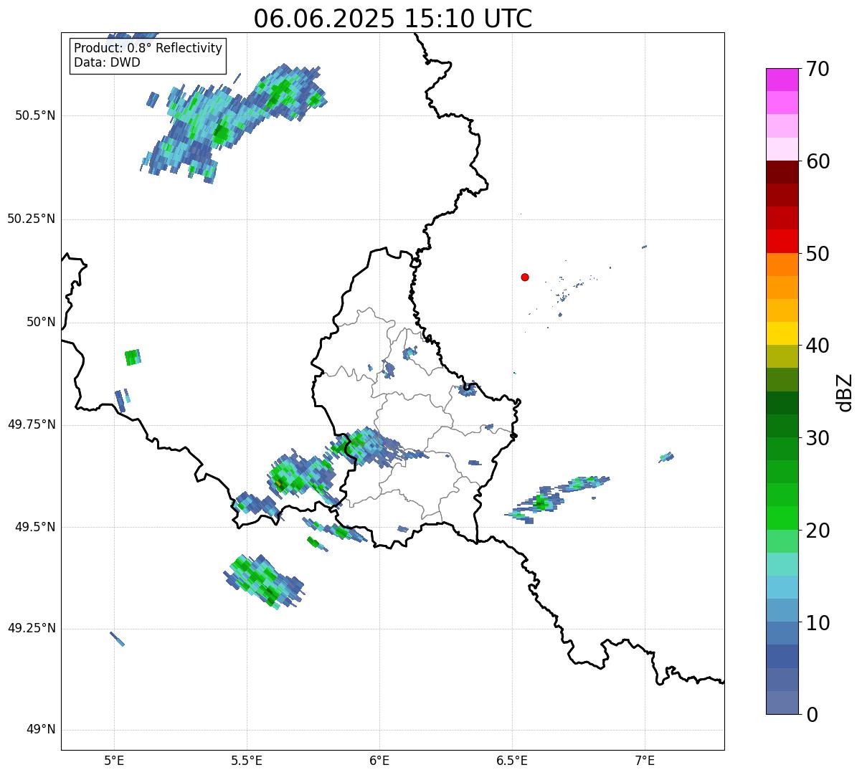Screen dimensions: 862x775
Task: Click the magenta top colorbar swatch
Action: point(782,80)
